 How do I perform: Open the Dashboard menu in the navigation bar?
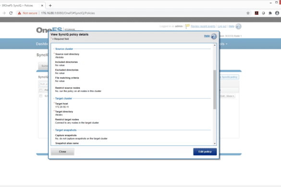pos(42,44)
